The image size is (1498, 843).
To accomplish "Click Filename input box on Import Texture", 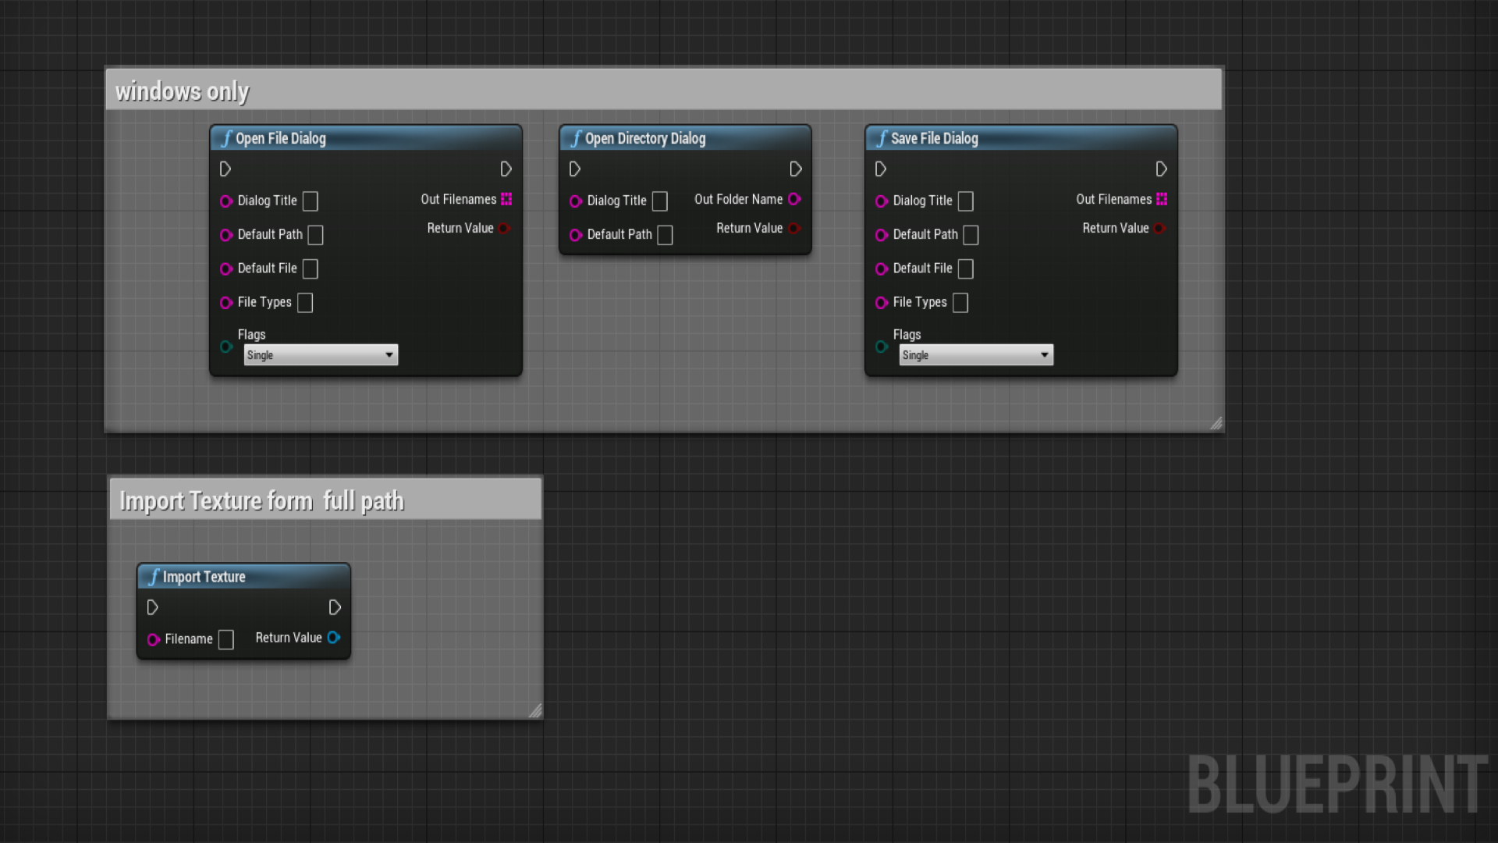I will tap(226, 640).
